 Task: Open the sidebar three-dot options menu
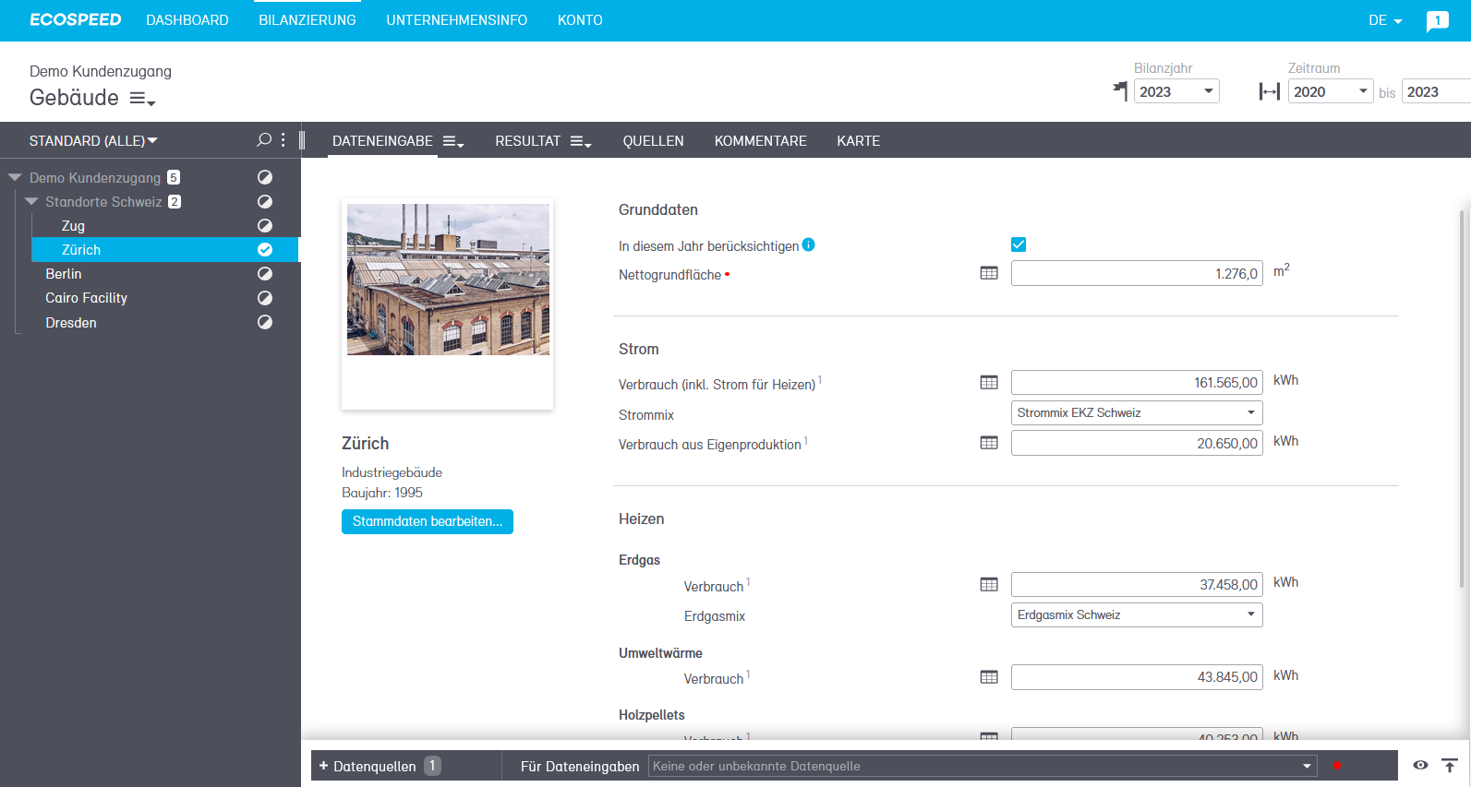pos(283,140)
